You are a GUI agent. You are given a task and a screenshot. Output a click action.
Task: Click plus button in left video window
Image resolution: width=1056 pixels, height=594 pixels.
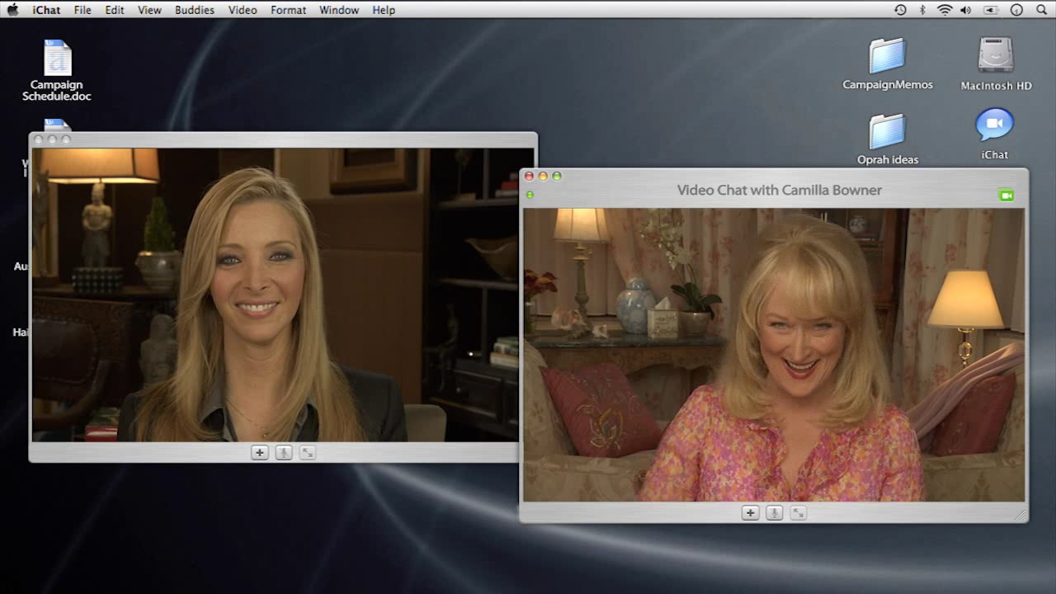click(260, 452)
